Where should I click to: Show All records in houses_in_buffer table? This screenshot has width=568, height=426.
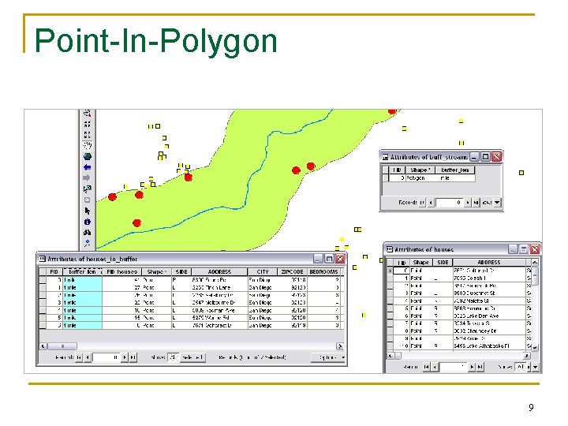pos(173,357)
